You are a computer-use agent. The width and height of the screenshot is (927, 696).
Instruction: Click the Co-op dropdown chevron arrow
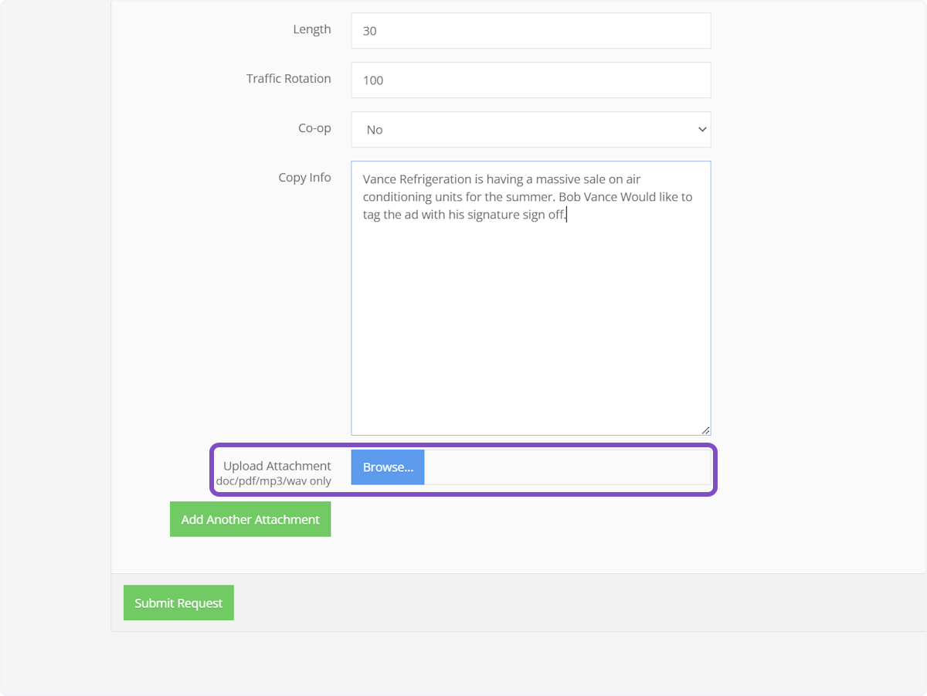pyautogui.click(x=701, y=130)
